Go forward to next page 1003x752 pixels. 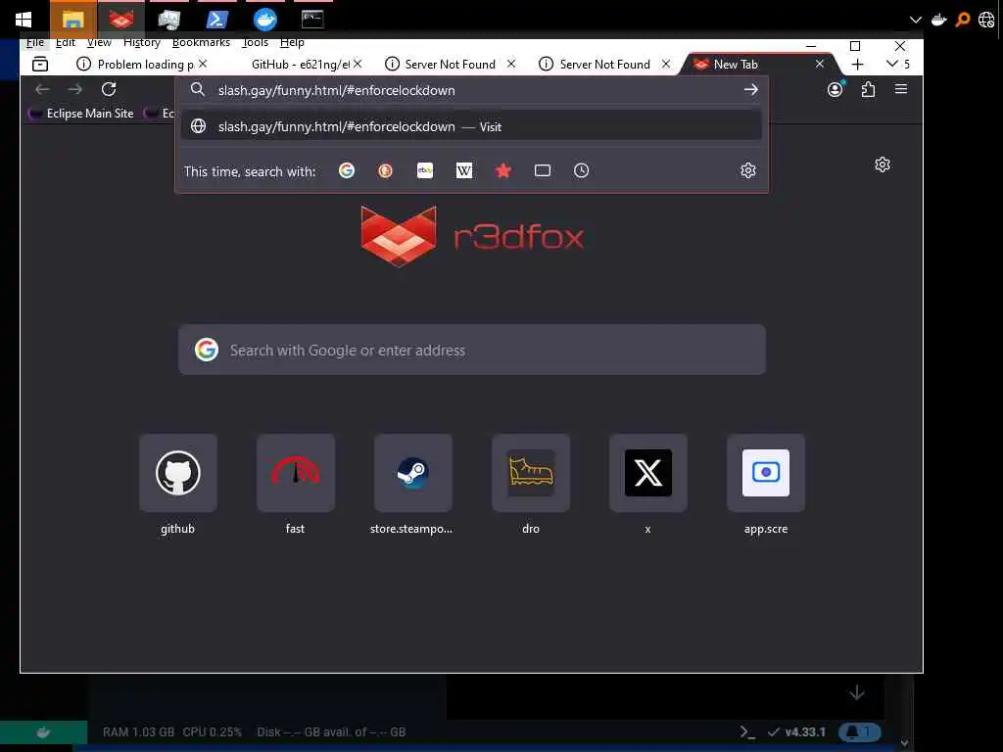tap(74, 89)
